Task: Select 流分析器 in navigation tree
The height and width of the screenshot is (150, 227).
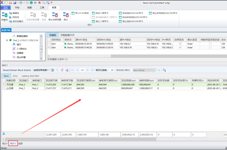Action: point(19,57)
